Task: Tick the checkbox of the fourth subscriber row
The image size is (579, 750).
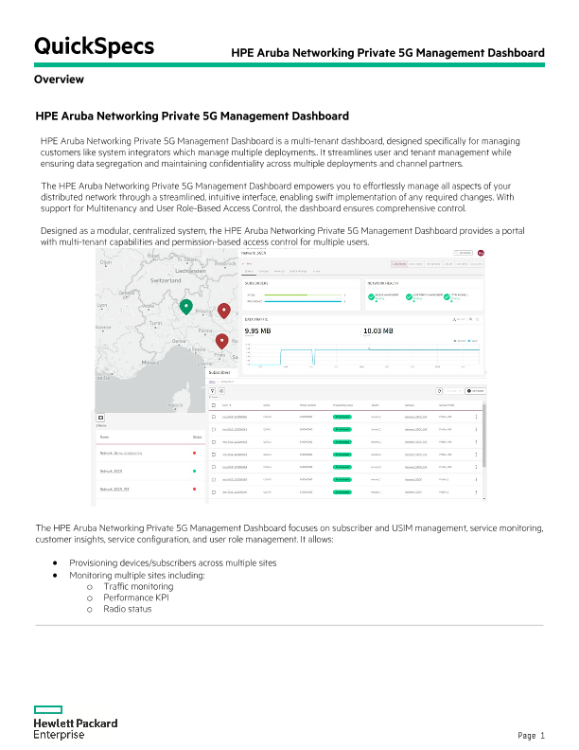Action: pos(214,455)
